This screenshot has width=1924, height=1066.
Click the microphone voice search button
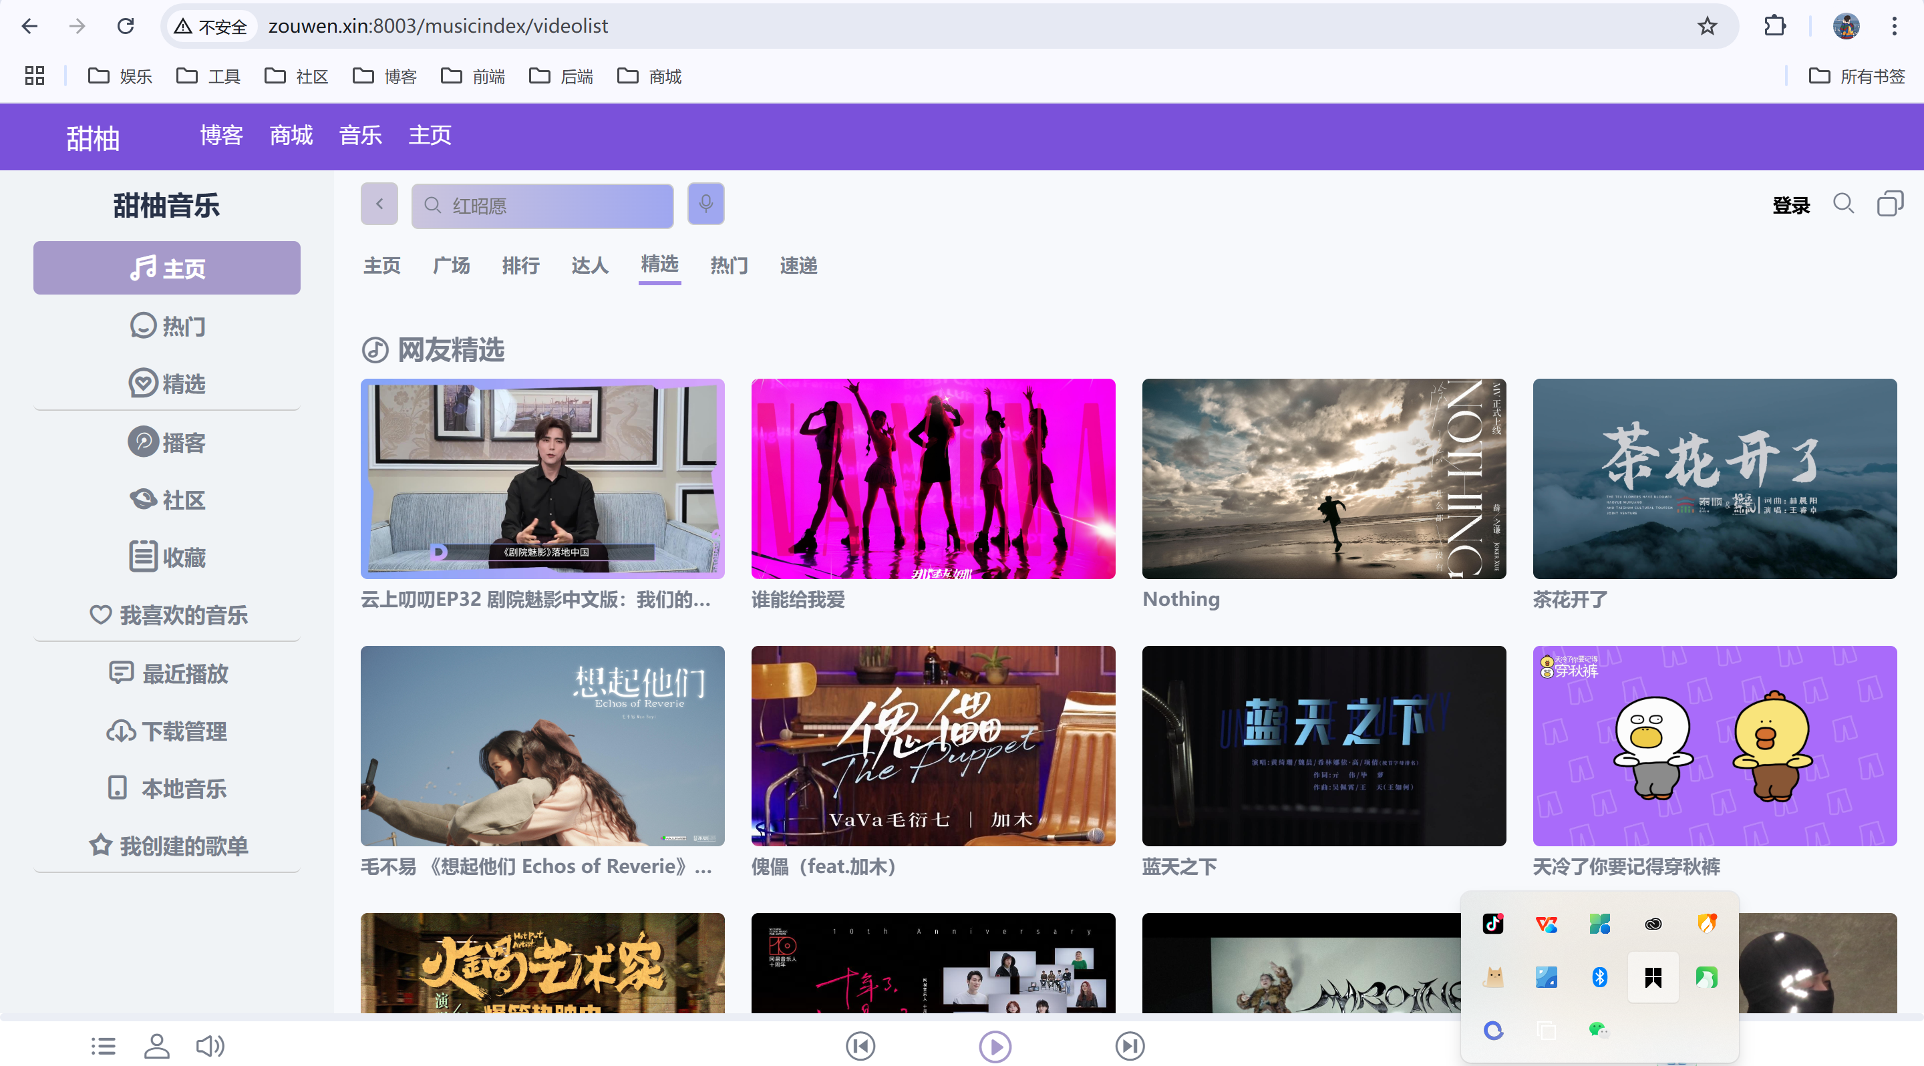706,204
